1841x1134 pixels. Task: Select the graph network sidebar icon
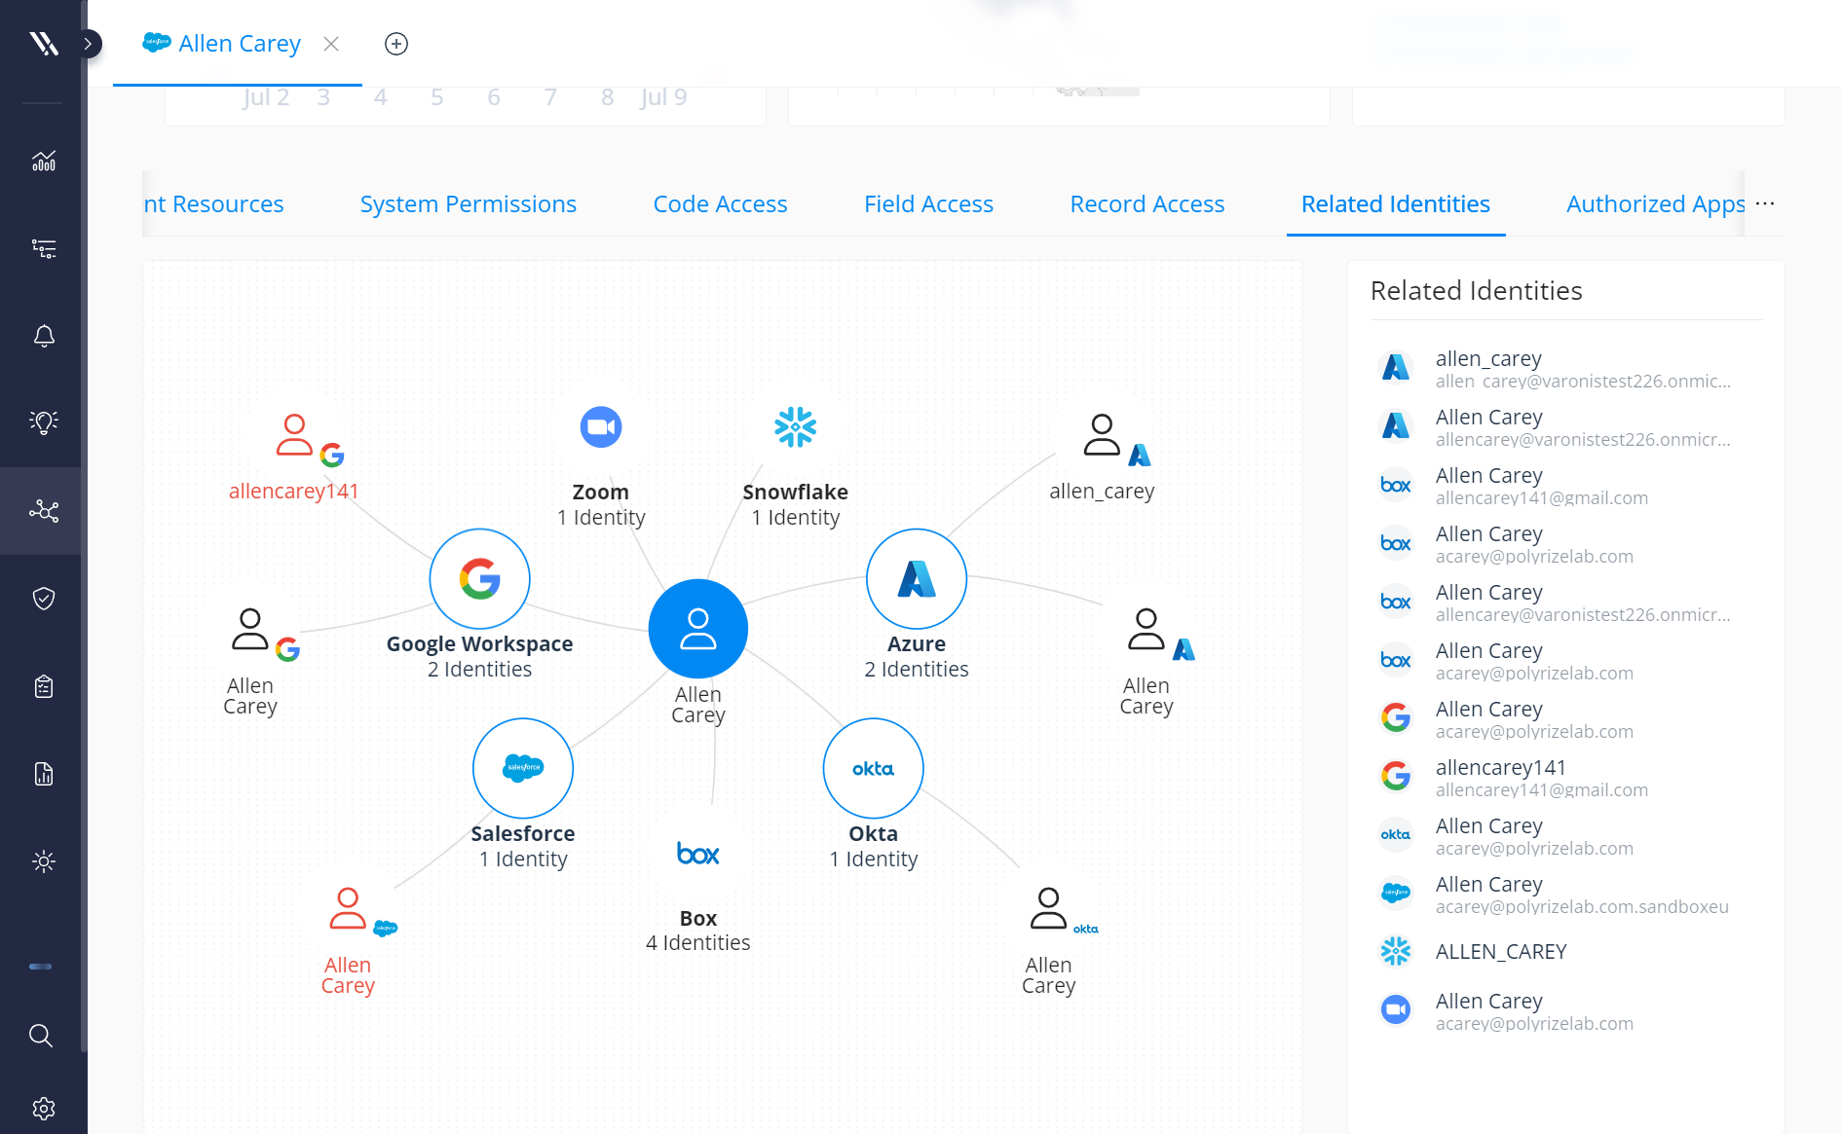coord(44,511)
